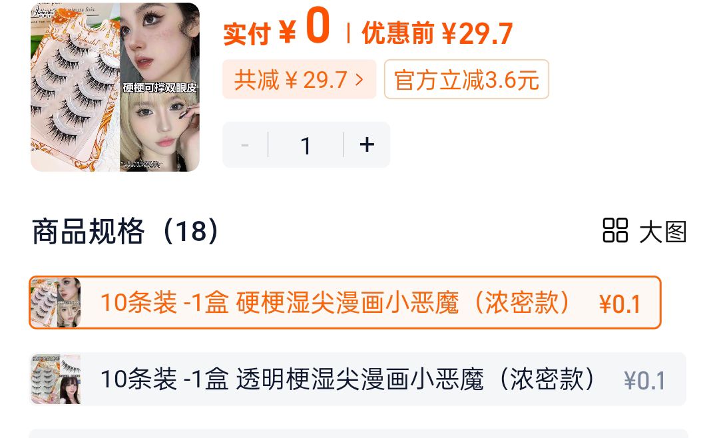Click thumbnail of the 硬梗 variant row

pyautogui.click(x=55, y=302)
